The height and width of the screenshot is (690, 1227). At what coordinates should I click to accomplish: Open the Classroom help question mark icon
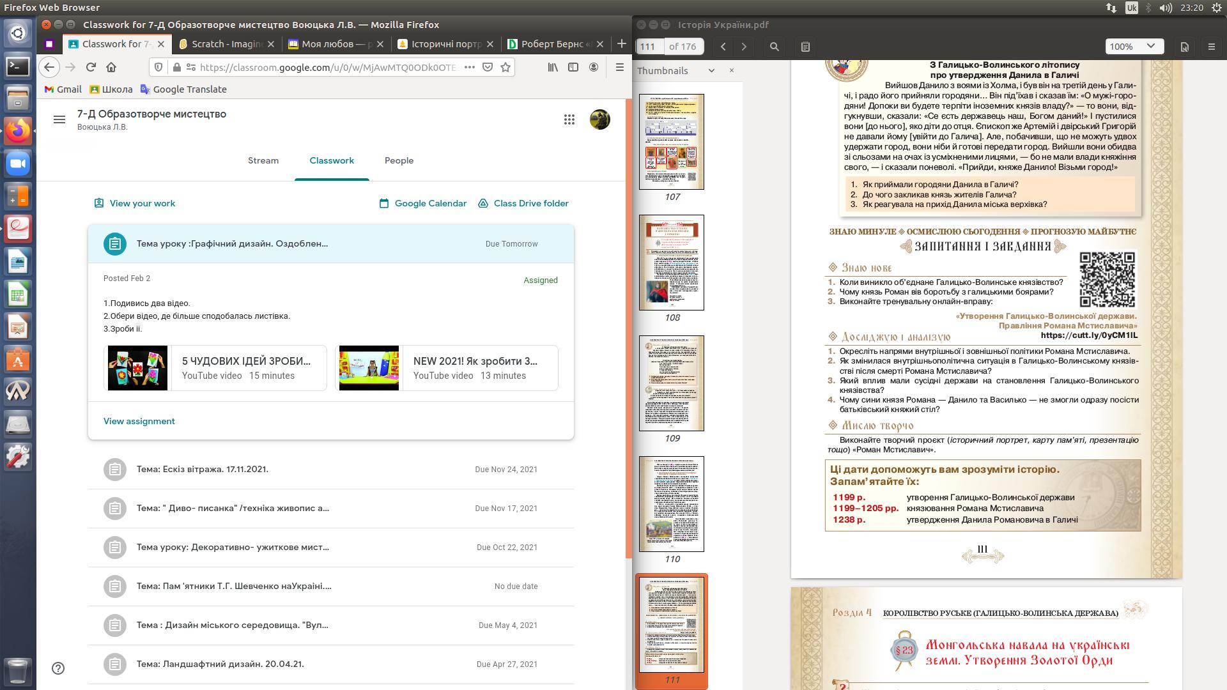pos(58,668)
